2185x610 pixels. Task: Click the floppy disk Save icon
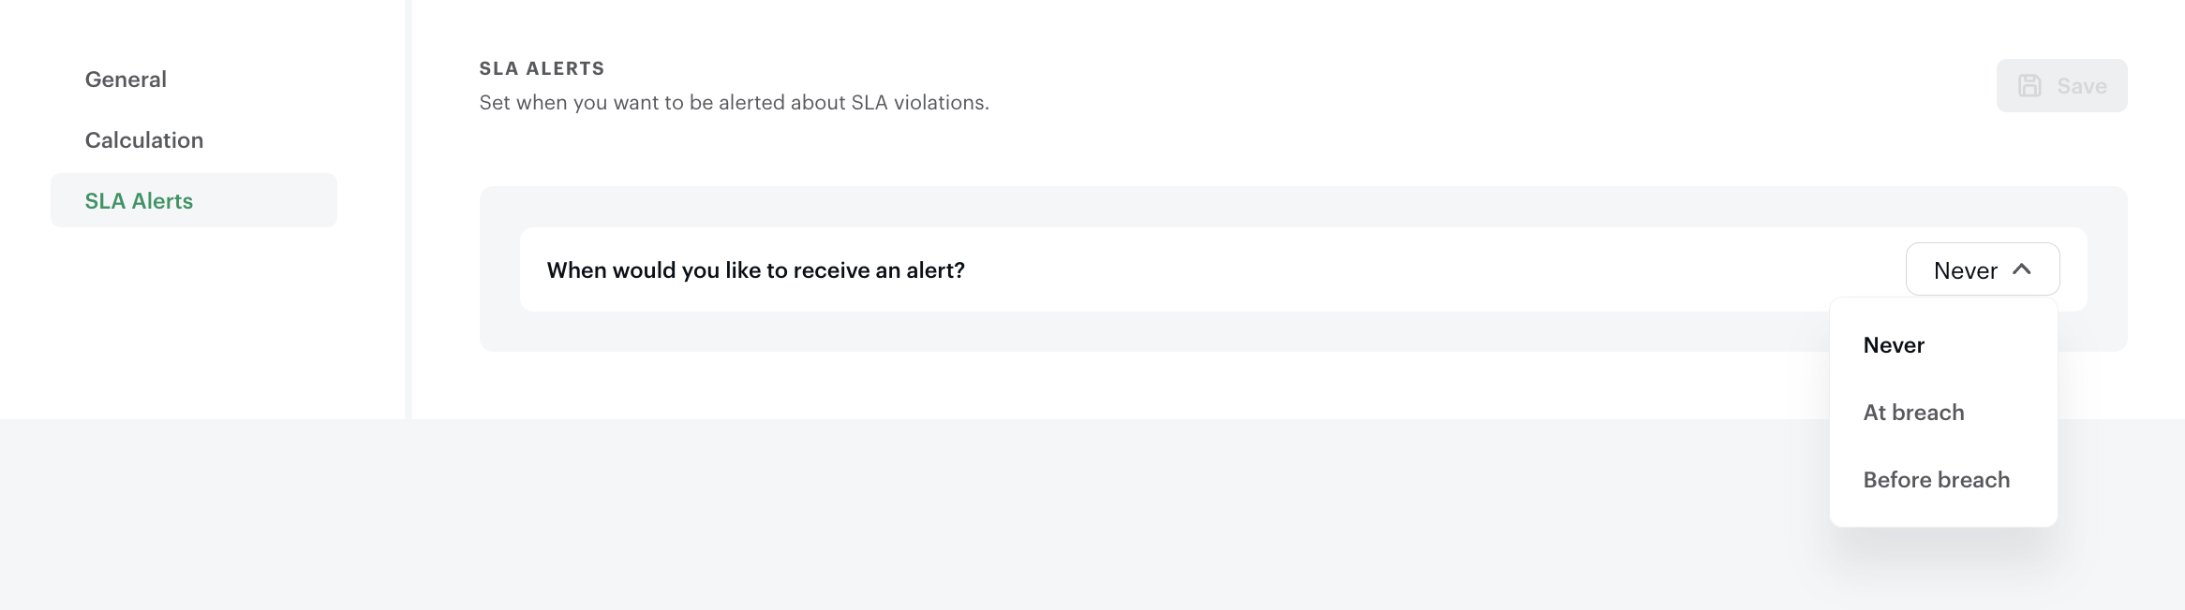coord(2029,86)
